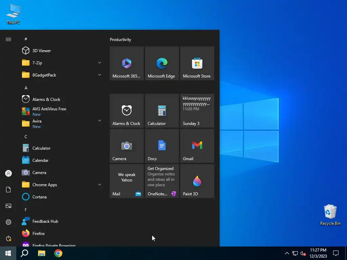This screenshot has height=260, width=347.
Task: Launch Firefox from the app list
Action: (62, 233)
